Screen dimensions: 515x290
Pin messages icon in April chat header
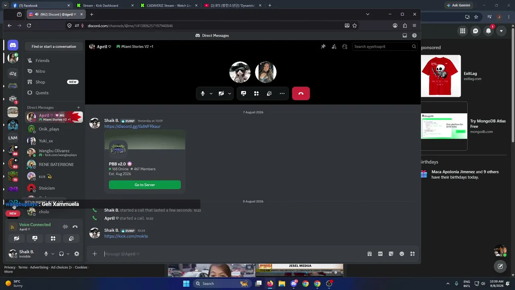tap(323, 47)
